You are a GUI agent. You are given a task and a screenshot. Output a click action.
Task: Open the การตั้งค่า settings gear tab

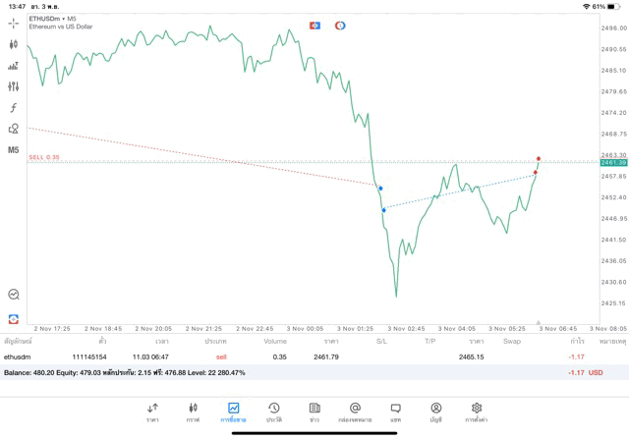477,412
